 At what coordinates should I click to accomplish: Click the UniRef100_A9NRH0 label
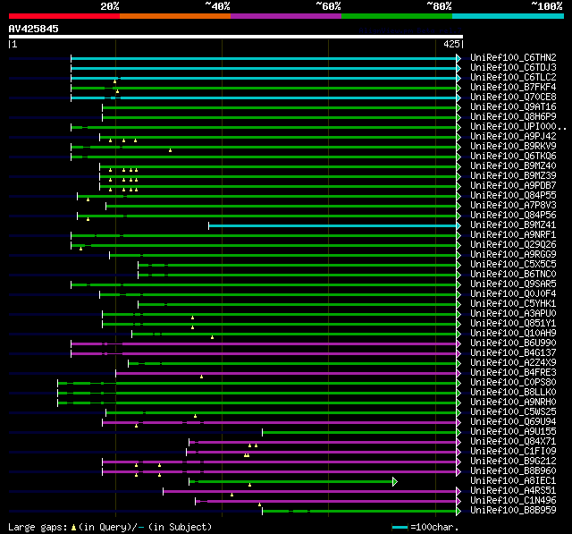point(513,403)
